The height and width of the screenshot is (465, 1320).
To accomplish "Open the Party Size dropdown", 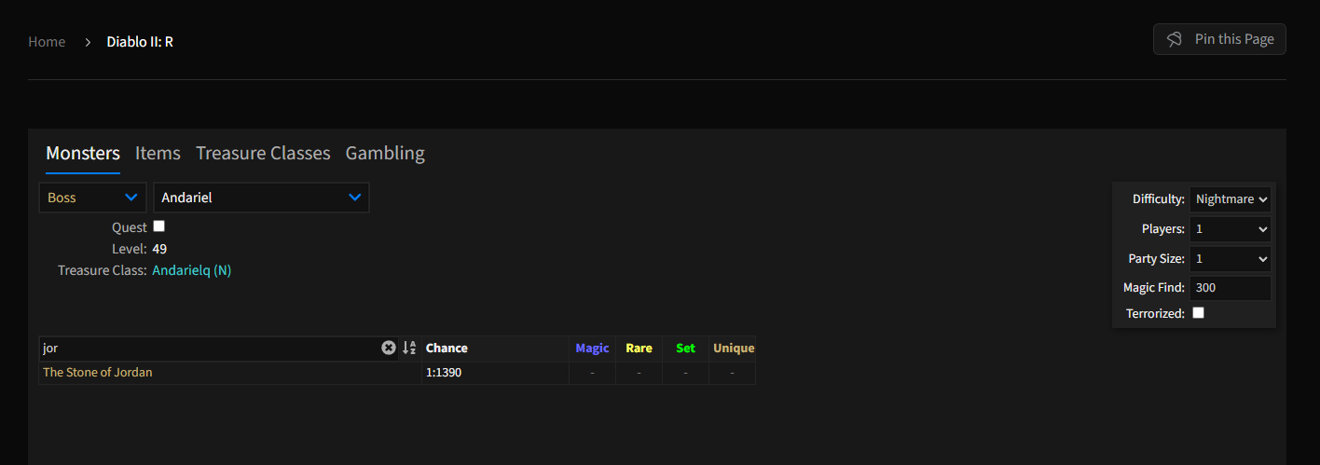I will (1231, 259).
